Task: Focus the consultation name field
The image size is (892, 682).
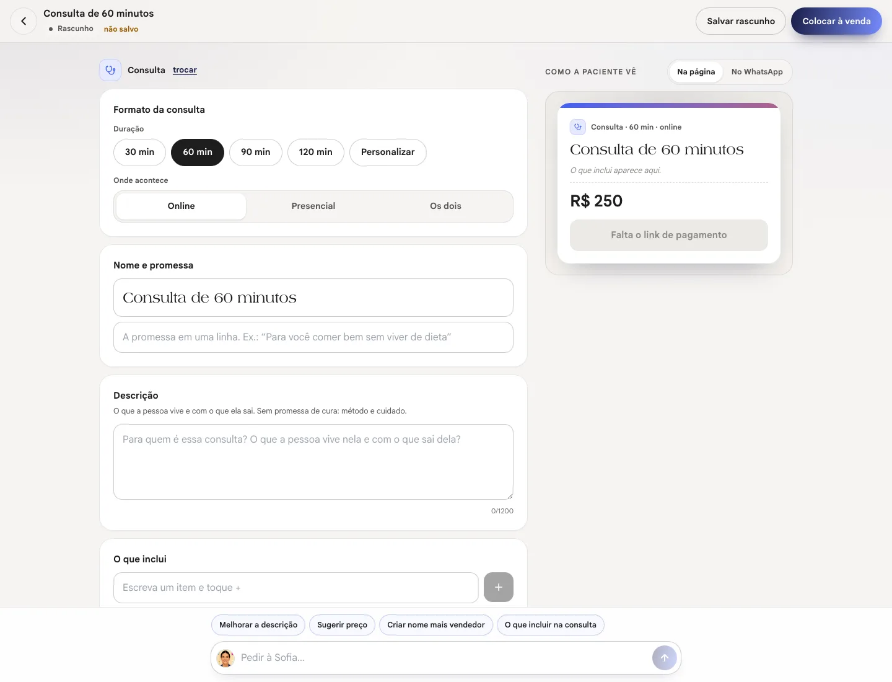Action: tap(313, 298)
